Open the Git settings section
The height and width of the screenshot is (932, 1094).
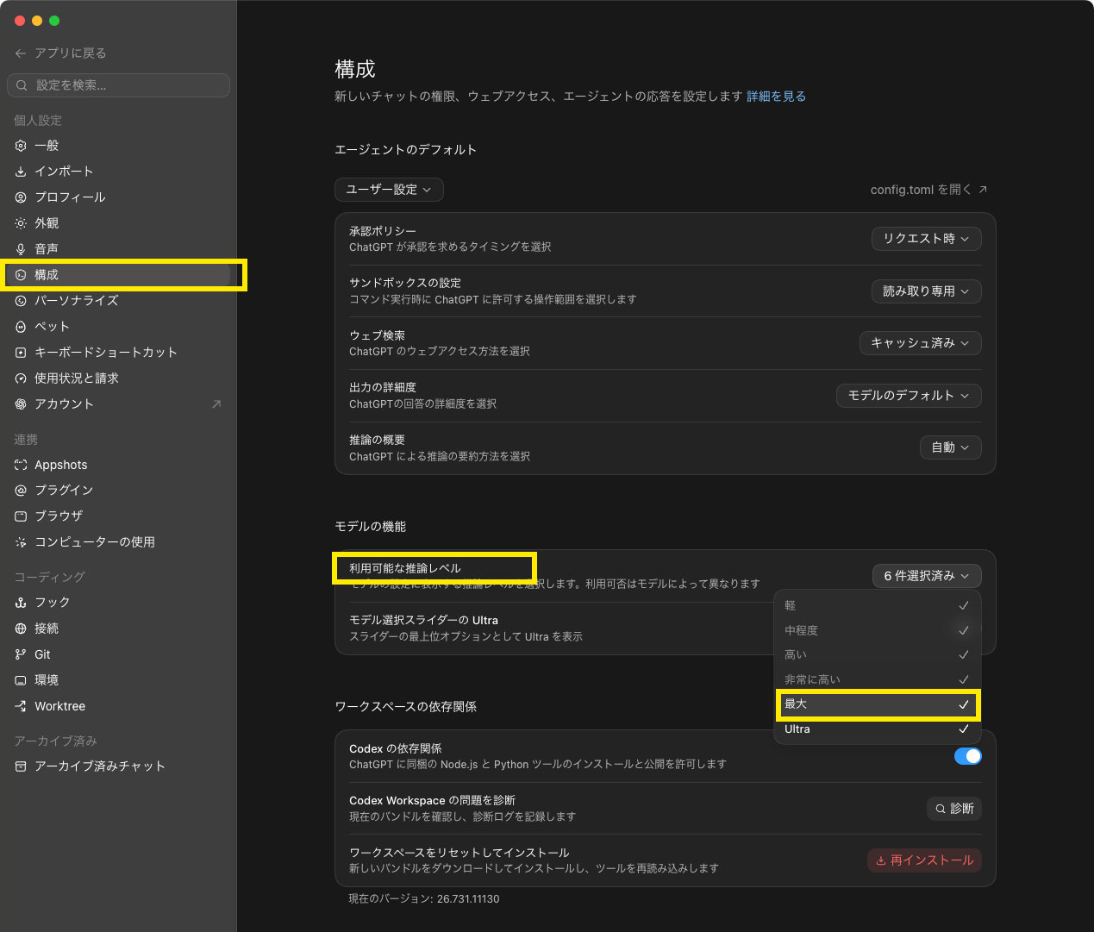[x=118, y=654]
